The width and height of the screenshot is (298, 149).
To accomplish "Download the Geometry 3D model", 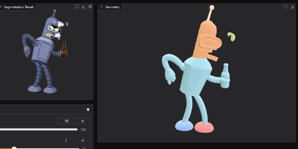I will (292, 7).
